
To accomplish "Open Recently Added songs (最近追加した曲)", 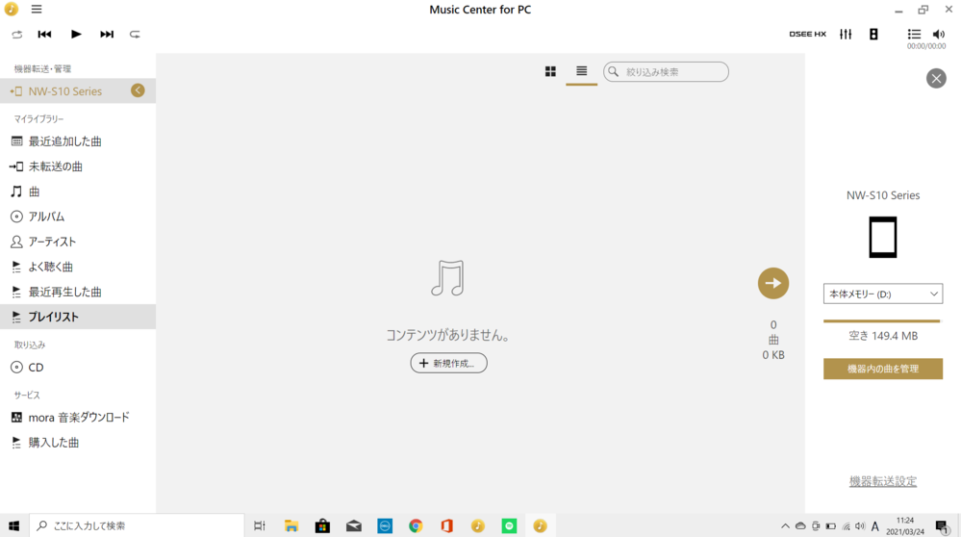I will pos(78,141).
